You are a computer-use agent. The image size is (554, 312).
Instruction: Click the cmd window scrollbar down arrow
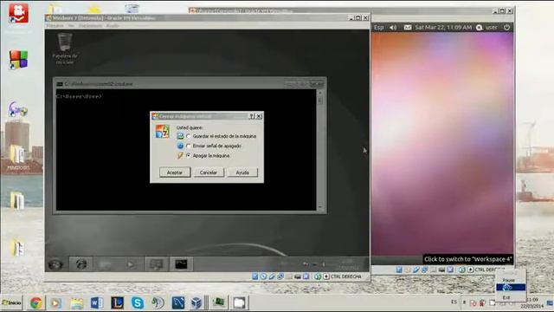coord(320,207)
